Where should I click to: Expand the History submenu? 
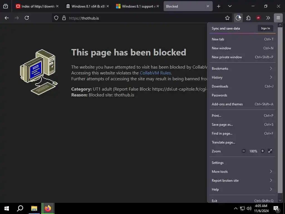tap(242, 77)
